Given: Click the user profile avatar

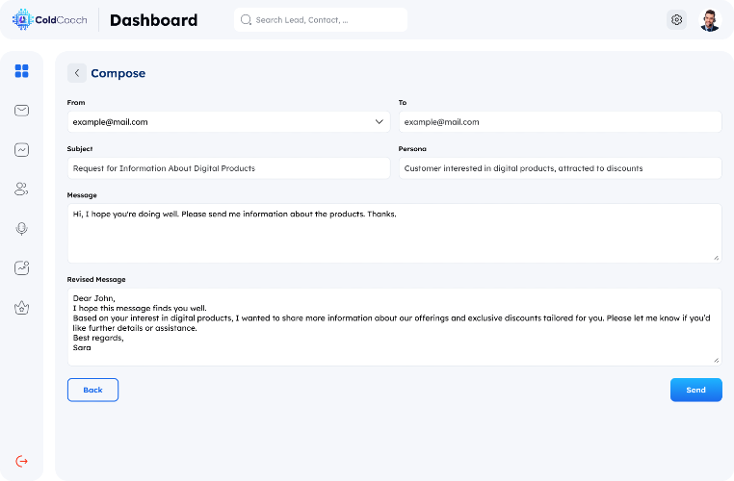Looking at the screenshot, I should coord(710,20).
